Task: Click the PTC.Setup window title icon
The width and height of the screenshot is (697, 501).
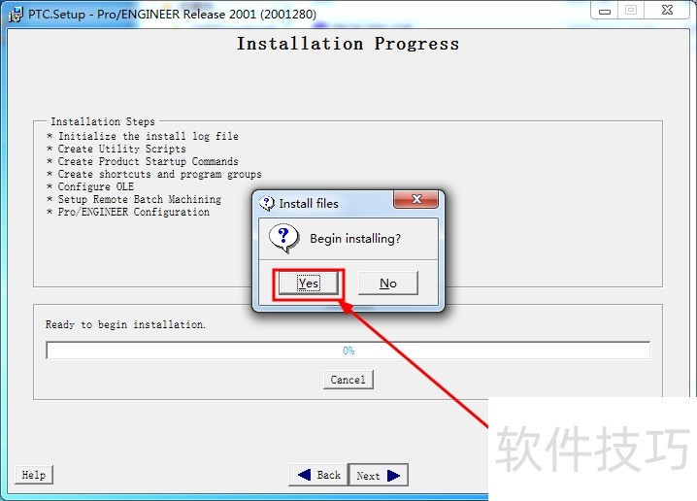Action: (16, 15)
